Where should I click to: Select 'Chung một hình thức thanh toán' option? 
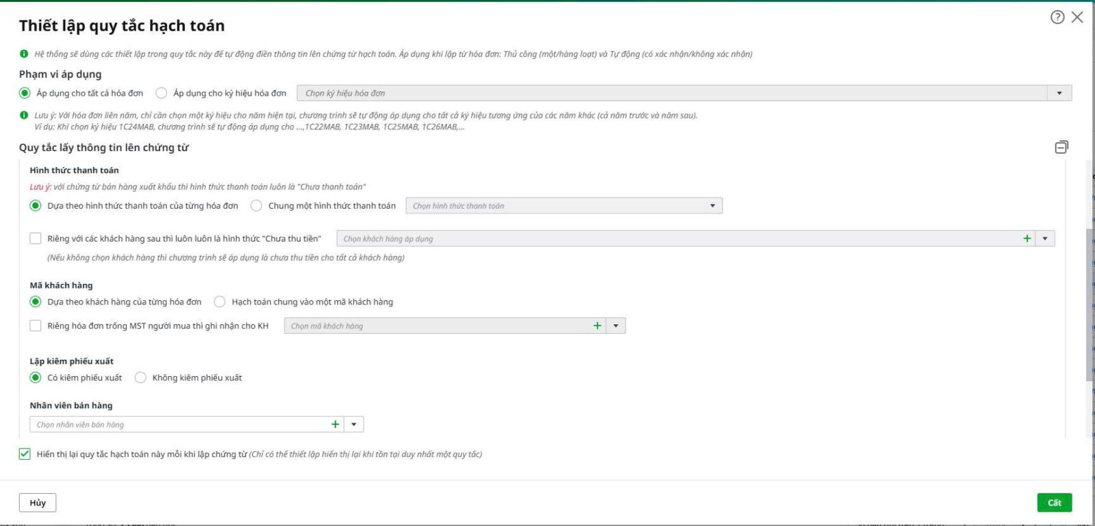[x=257, y=206]
